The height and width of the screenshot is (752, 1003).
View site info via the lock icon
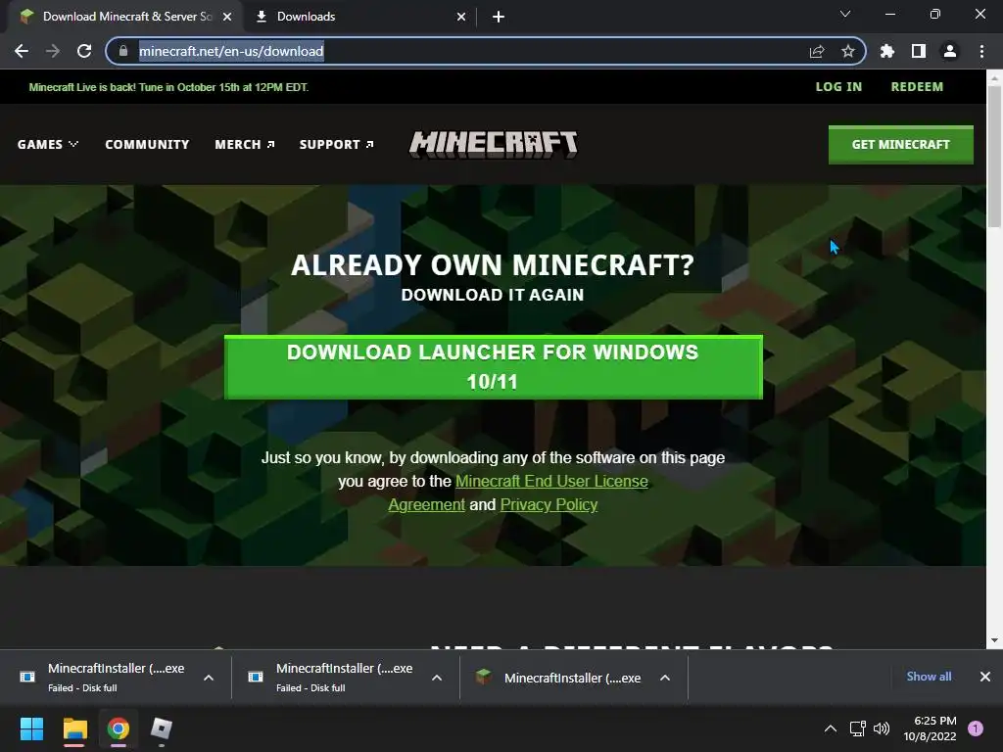point(123,51)
